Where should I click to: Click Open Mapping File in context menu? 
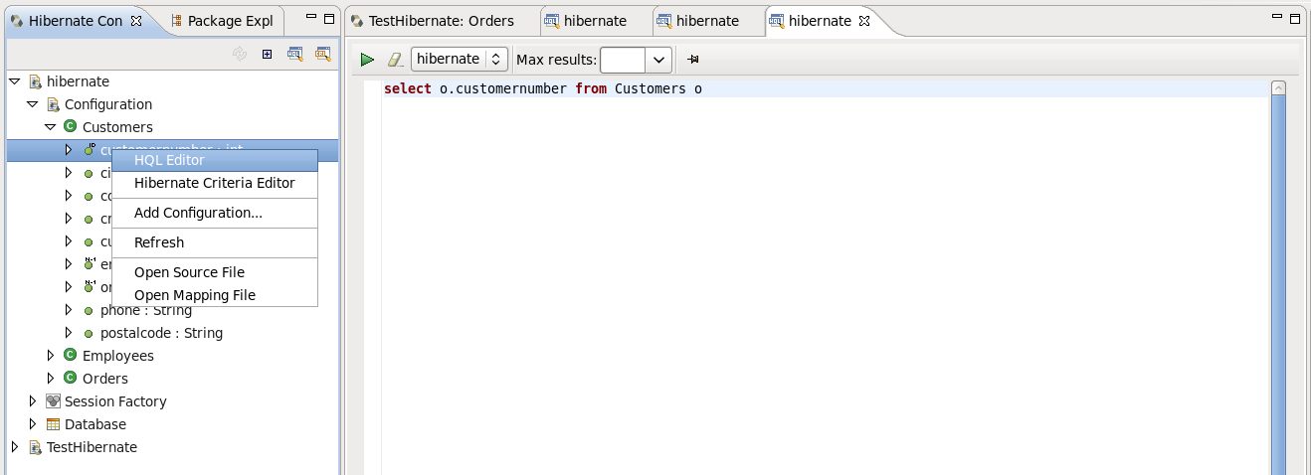pyautogui.click(x=194, y=295)
